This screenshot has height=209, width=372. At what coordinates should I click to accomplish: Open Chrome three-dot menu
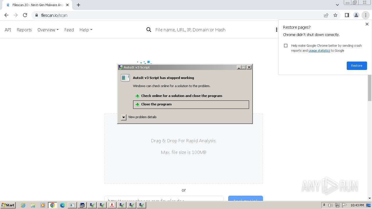pos(366,15)
